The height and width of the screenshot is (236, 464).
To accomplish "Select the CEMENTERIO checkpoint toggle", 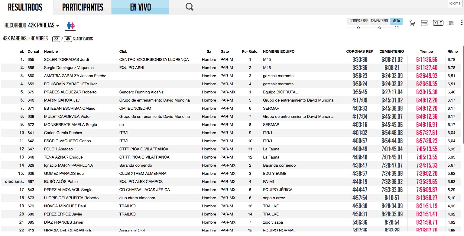I will coord(379,21).
